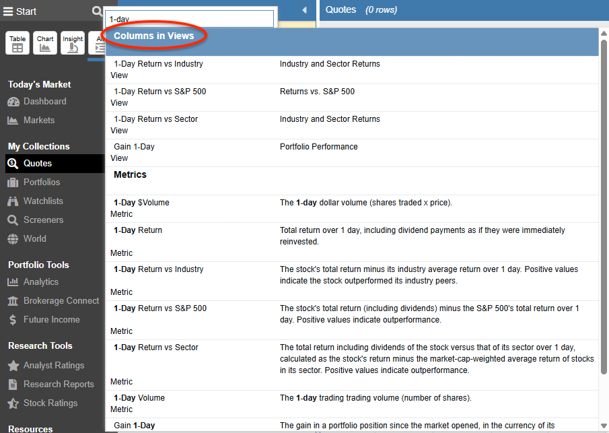Select 'Gain 1-Day' Portfolio Performance view column
The height and width of the screenshot is (433, 609).
(x=352, y=152)
